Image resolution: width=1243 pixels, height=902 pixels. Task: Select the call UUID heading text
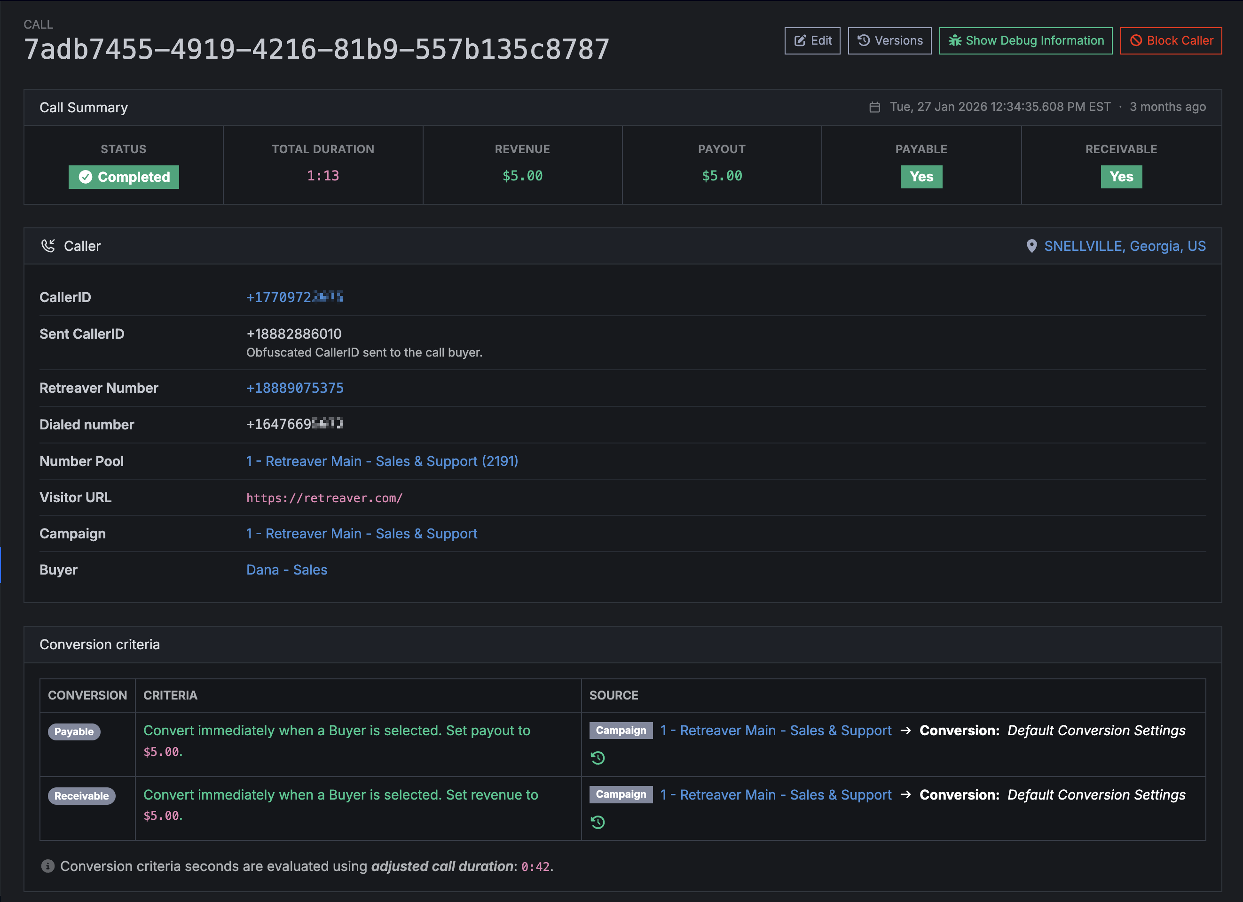tap(317, 49)
